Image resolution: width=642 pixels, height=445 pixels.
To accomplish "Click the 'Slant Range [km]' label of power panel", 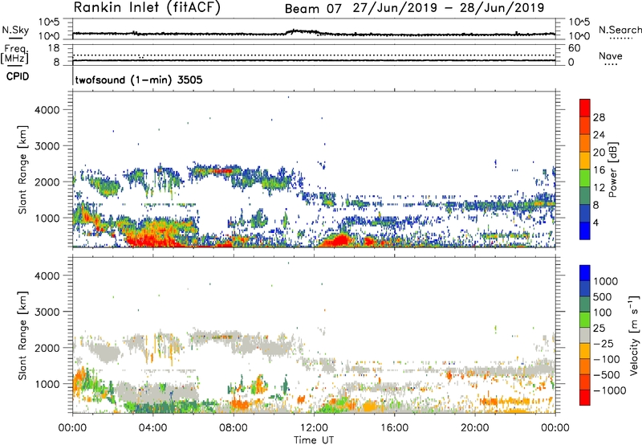I will tap(23, 169).
